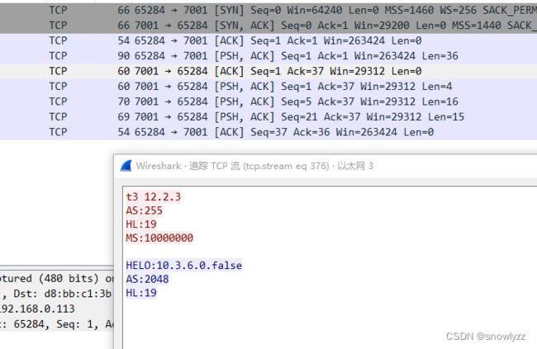Click the 't3 12.2.3' line in stream
The image size is (537, 349).
[153, 196]
